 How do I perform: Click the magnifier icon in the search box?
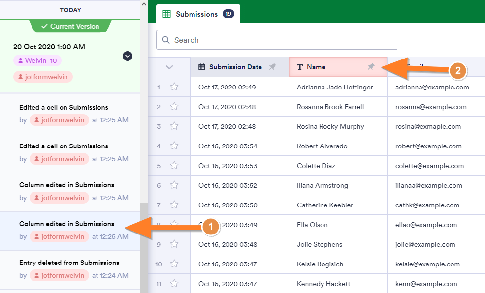click(x=165, y=40)
